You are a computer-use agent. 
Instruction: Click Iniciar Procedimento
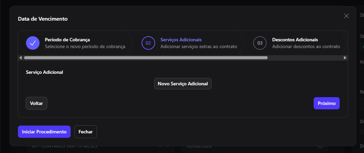tap(44, 132)
